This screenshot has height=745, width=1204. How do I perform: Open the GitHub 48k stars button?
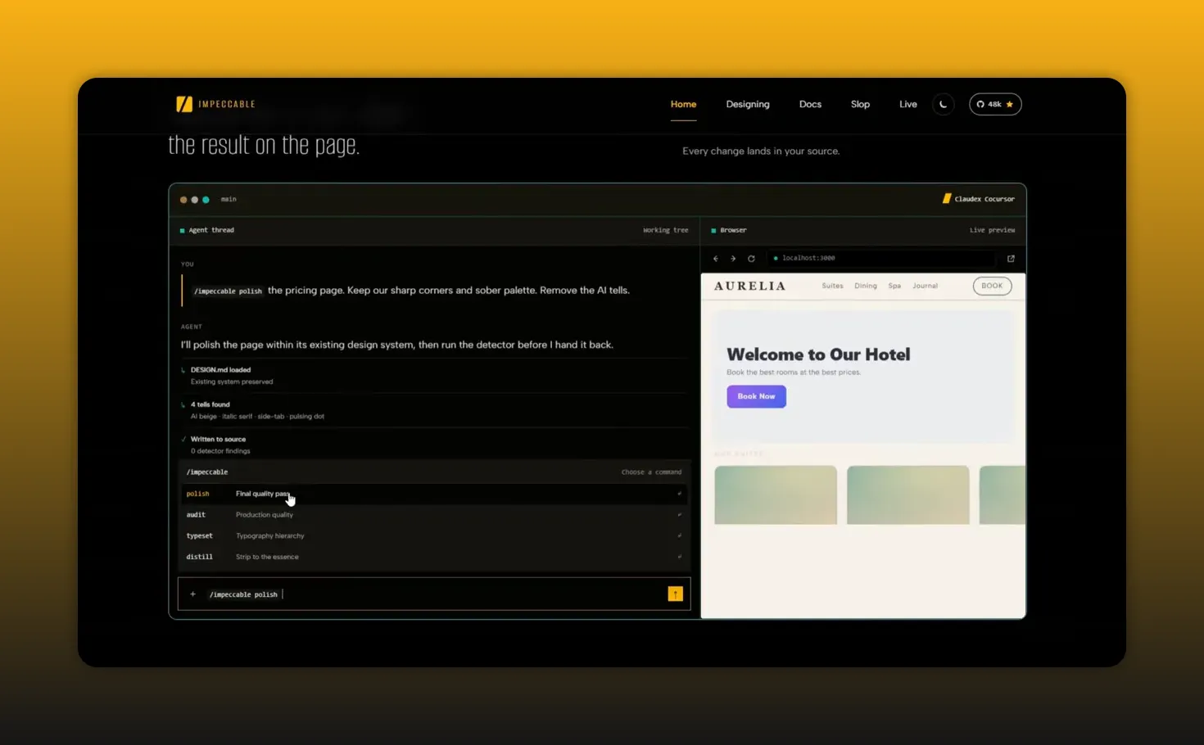coord(995,104)
